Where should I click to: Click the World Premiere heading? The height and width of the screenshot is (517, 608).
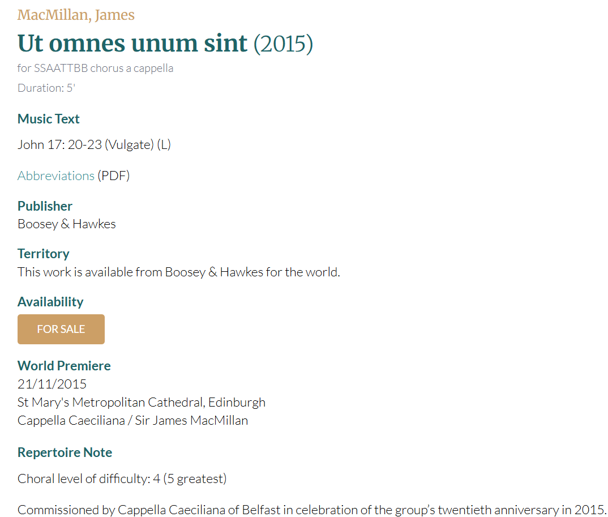[x=64, y=366]
